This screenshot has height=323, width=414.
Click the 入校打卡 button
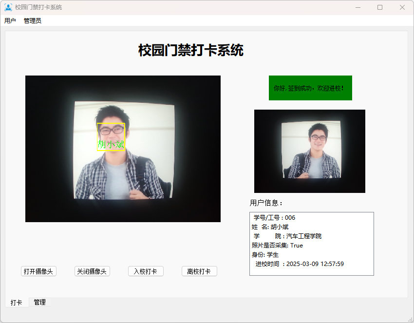click(x=146, y=271)
